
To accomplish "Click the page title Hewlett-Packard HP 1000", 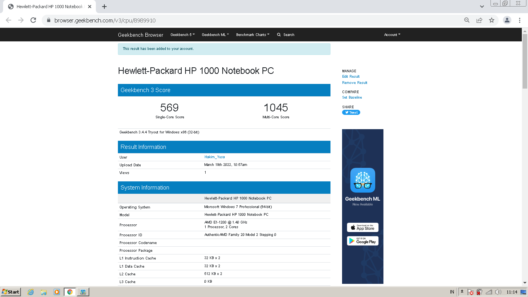I will tap(196, 71).
